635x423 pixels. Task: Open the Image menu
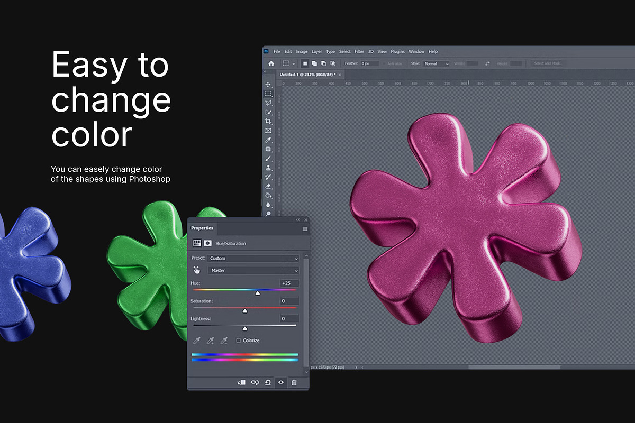click(x=302, y=52)
